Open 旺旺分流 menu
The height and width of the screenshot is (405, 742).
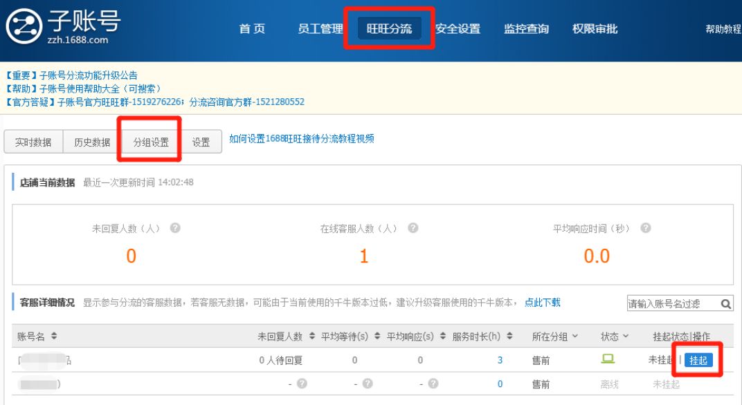(x=389, y=29)
